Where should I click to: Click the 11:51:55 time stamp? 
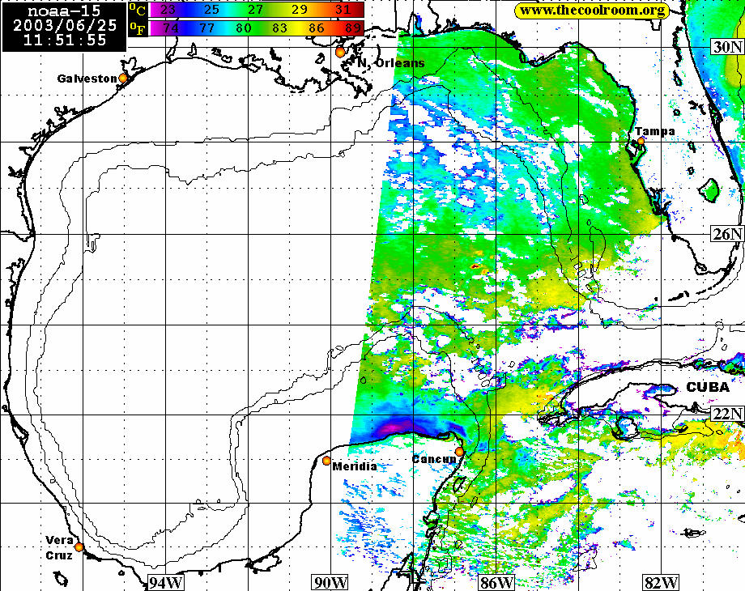pos(65,40)
